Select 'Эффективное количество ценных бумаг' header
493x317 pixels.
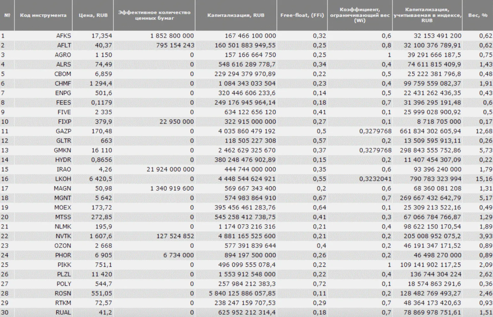[154, 15]
